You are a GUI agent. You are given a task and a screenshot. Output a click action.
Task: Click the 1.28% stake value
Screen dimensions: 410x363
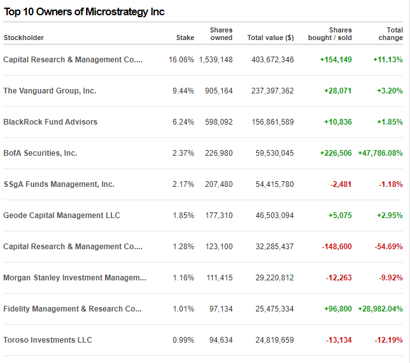click(x=183, y=247)
